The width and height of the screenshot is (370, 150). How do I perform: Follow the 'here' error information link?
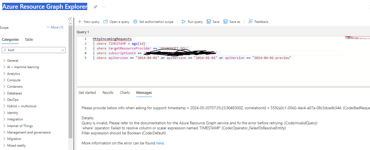click(x=160, y=143)
